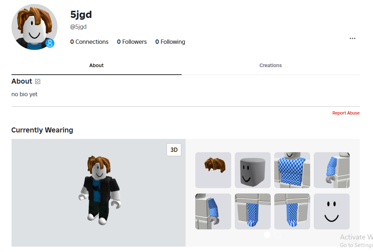Go to second page of worn items
Image resolution: width=373 pixels, height=252 pixels.
278,235
